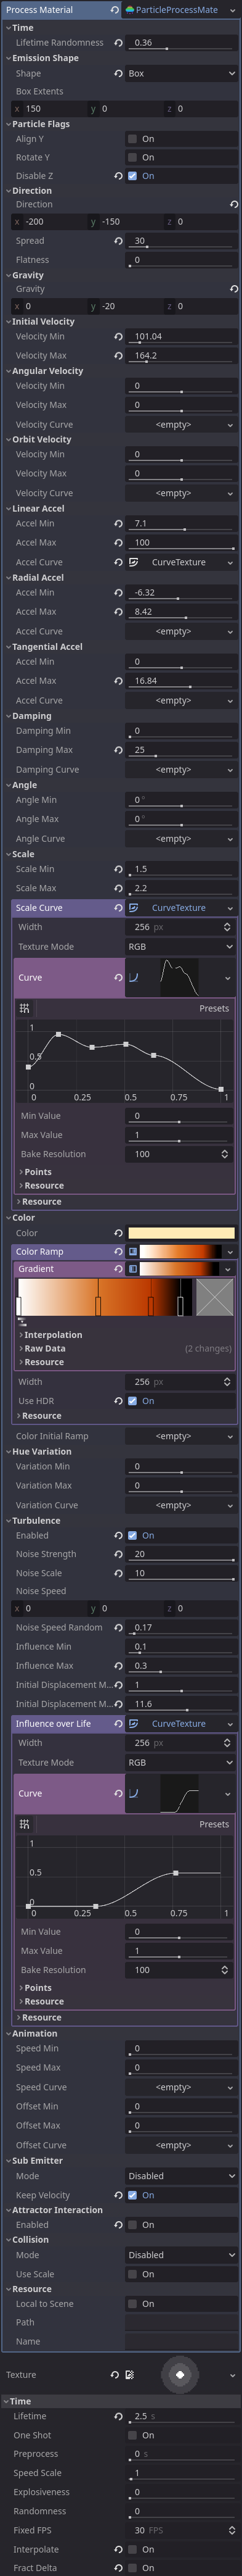Screen dimensions: 242x2576
Task: Click the Direction x value field
Action: point(46,222)
